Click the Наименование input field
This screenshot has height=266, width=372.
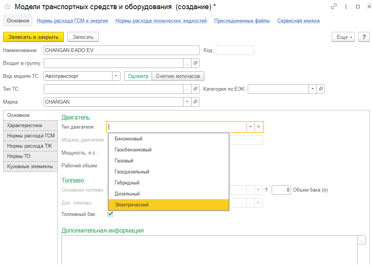click(x=122, y=50)
